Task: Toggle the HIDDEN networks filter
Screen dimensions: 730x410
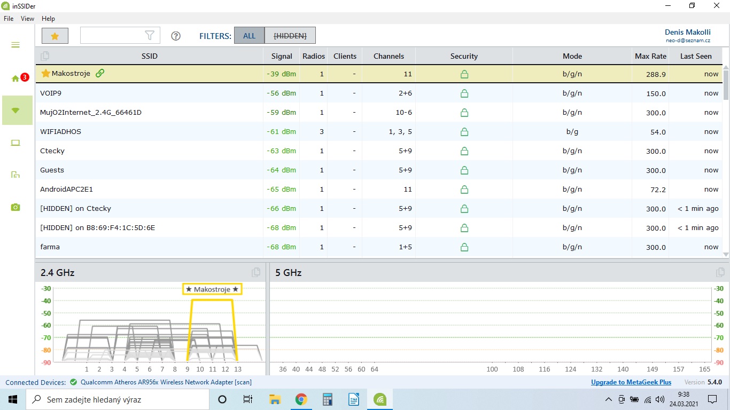Action: (x=290, y=36)
